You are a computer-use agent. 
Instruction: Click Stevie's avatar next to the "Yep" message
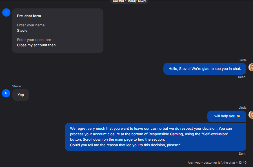point(6,93)
